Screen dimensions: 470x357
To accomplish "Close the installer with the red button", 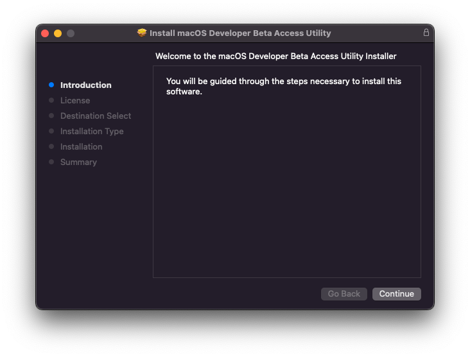I will pyautogui.click(x=45, y=33).
